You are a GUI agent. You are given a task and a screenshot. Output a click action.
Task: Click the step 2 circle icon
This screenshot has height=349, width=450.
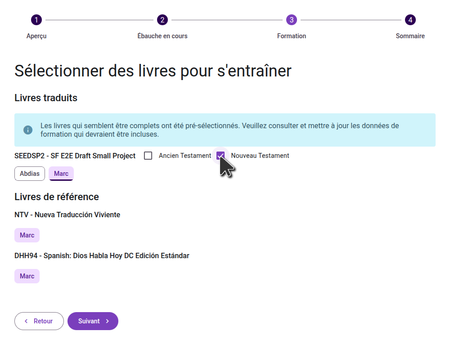(162, 20)
